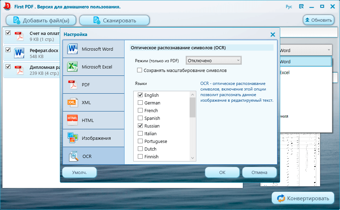Select Excel option in format dropdown list
Image resolution: width=340 pixels, height=210 pixels.
[306, 73]
